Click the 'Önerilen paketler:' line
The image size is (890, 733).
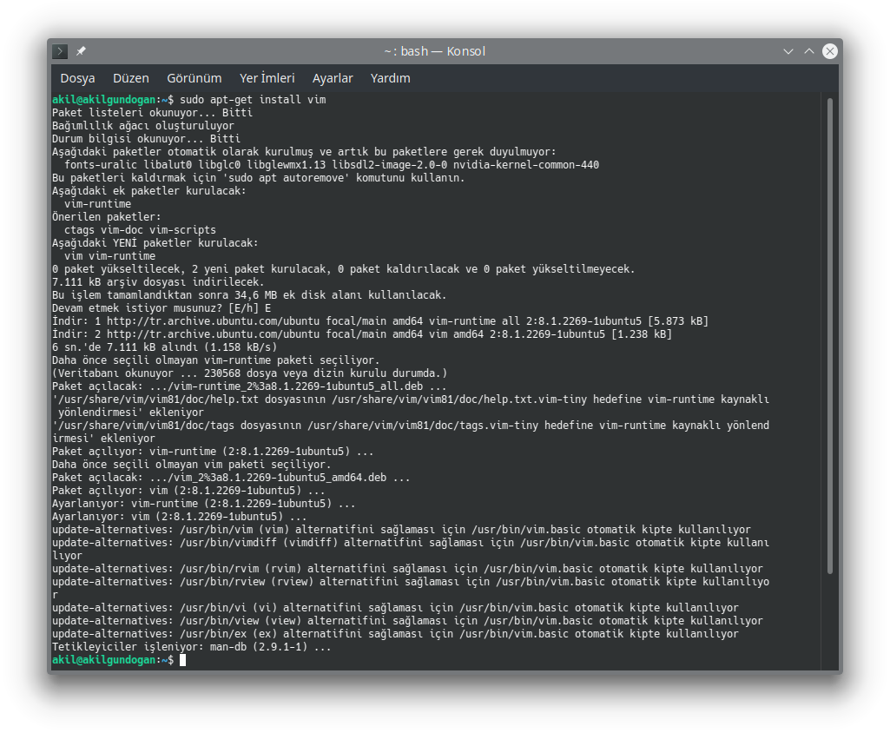tap(107, 217)
